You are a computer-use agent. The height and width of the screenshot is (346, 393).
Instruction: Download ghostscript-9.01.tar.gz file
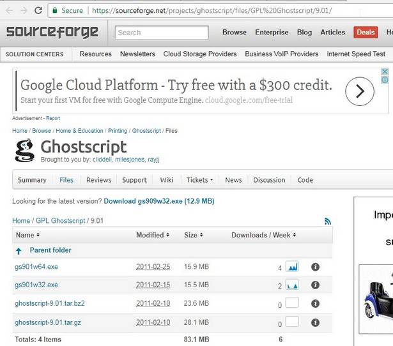[x=48, y=322]
